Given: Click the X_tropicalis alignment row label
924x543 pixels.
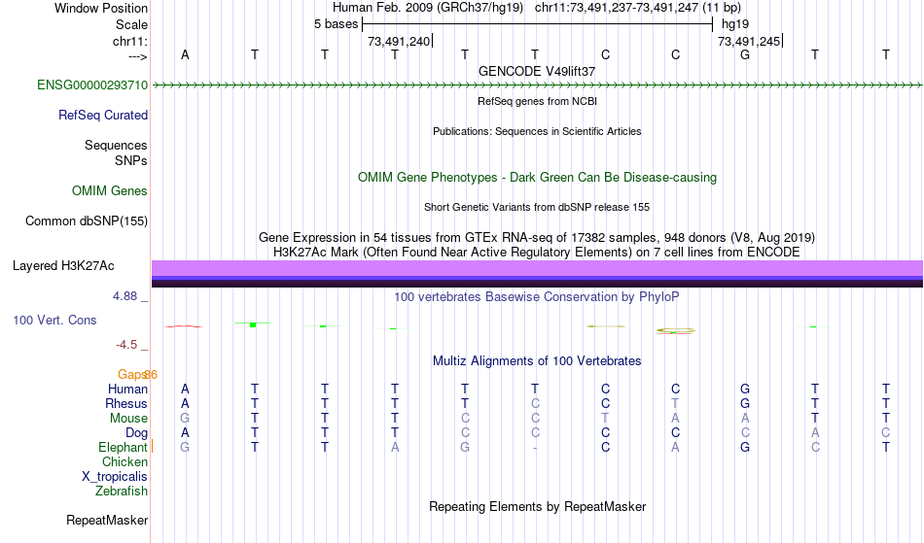Looking at the screenshot, I should (x=115, y=477).
